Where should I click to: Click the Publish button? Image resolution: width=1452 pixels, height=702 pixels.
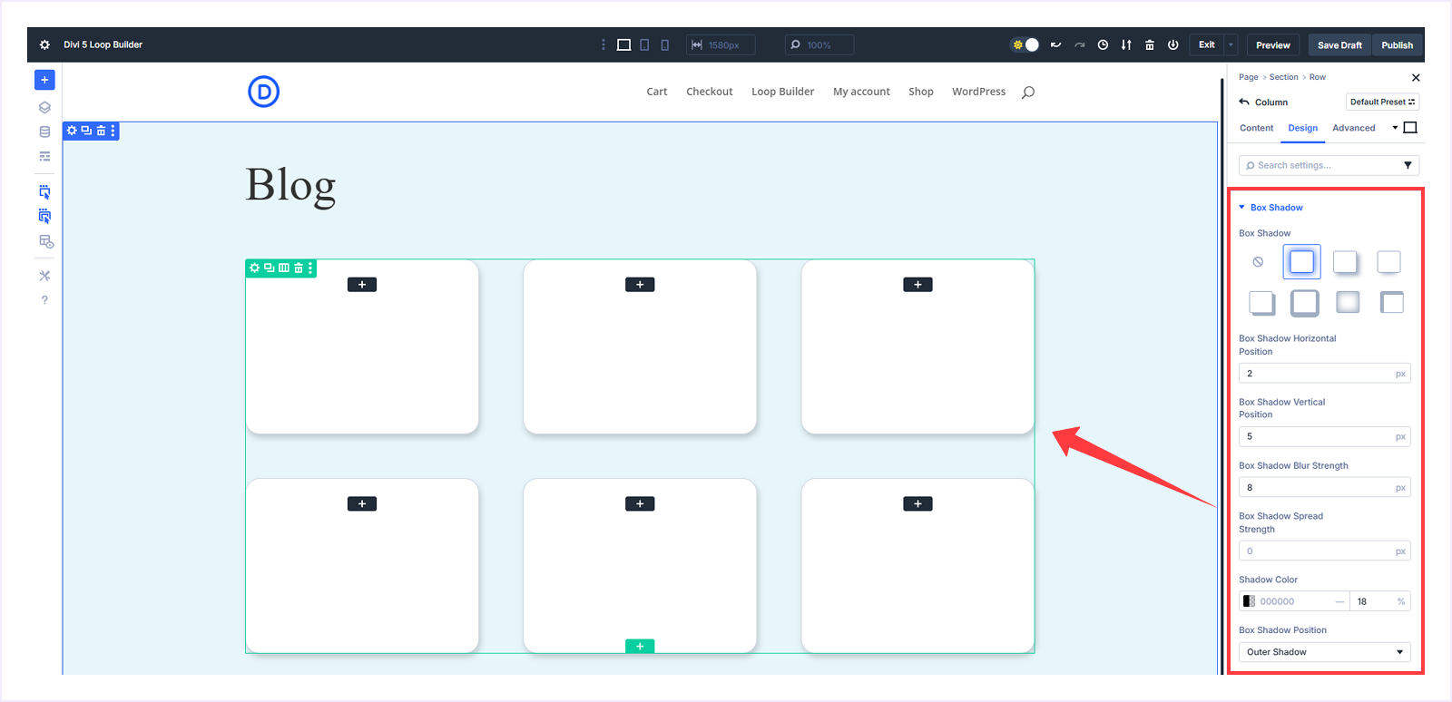pyautogui.click(x=1397, y=44)
